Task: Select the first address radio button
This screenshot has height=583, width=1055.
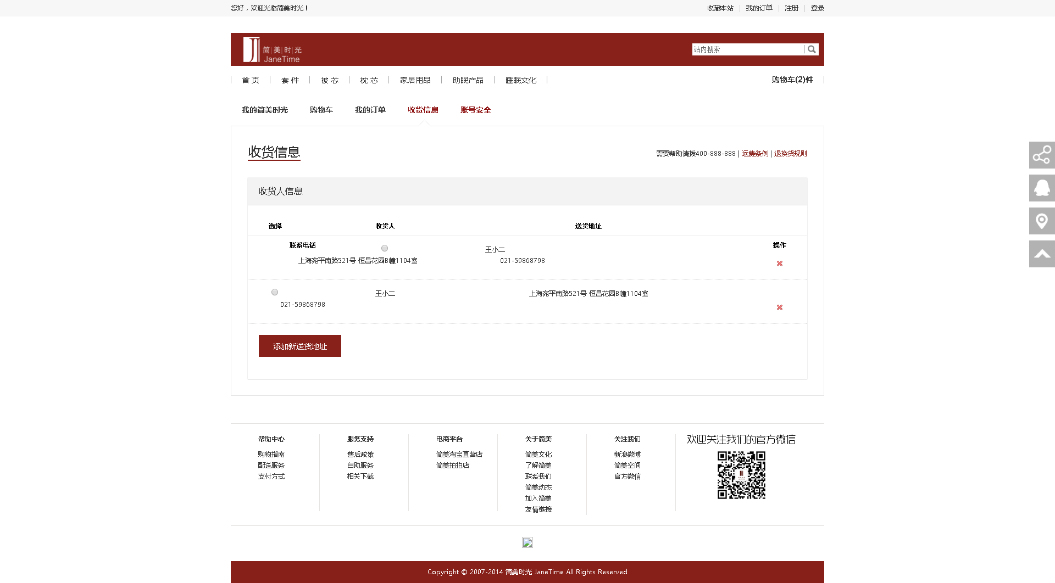Action: (x=385, y=248)
